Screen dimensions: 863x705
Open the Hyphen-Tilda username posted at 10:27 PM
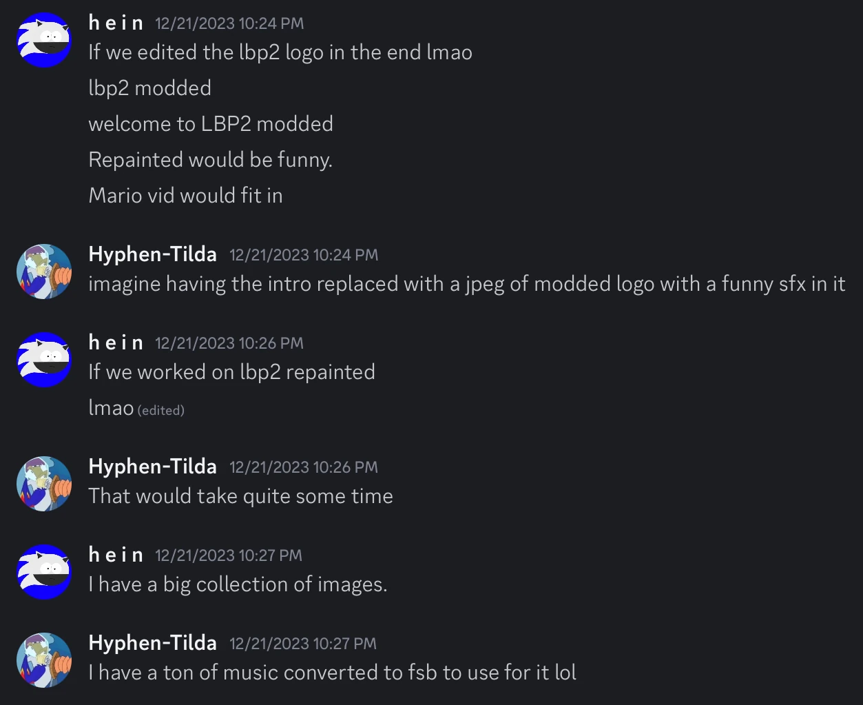tap(152, 643)
